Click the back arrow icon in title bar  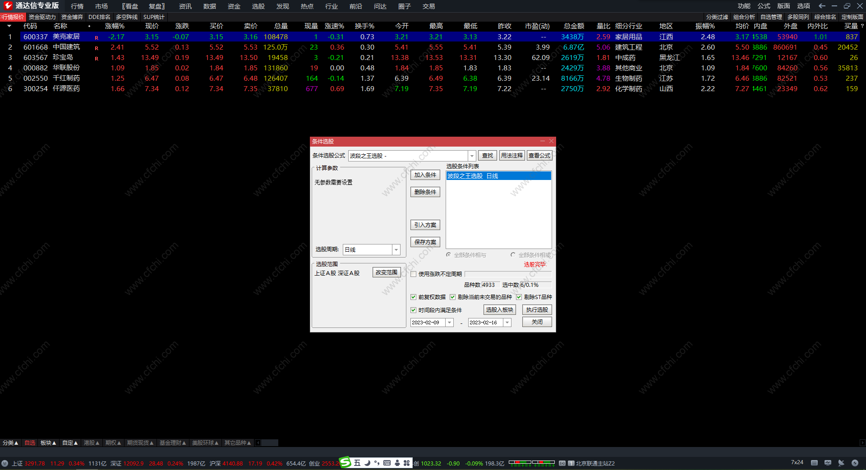(822, 6)
